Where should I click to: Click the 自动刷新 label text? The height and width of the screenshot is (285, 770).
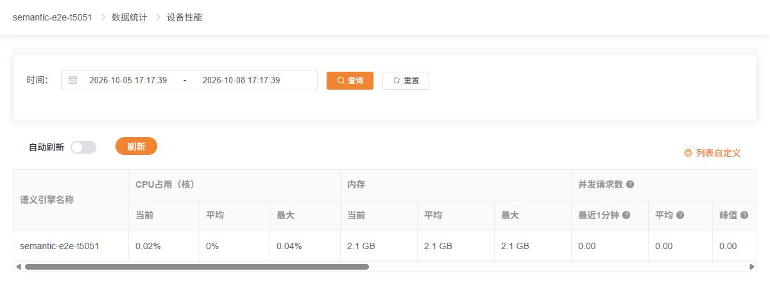pos(46,147)
